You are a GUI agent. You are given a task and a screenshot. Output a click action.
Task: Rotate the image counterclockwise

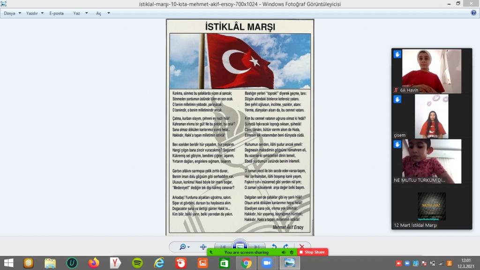click(x=274, y=247)
